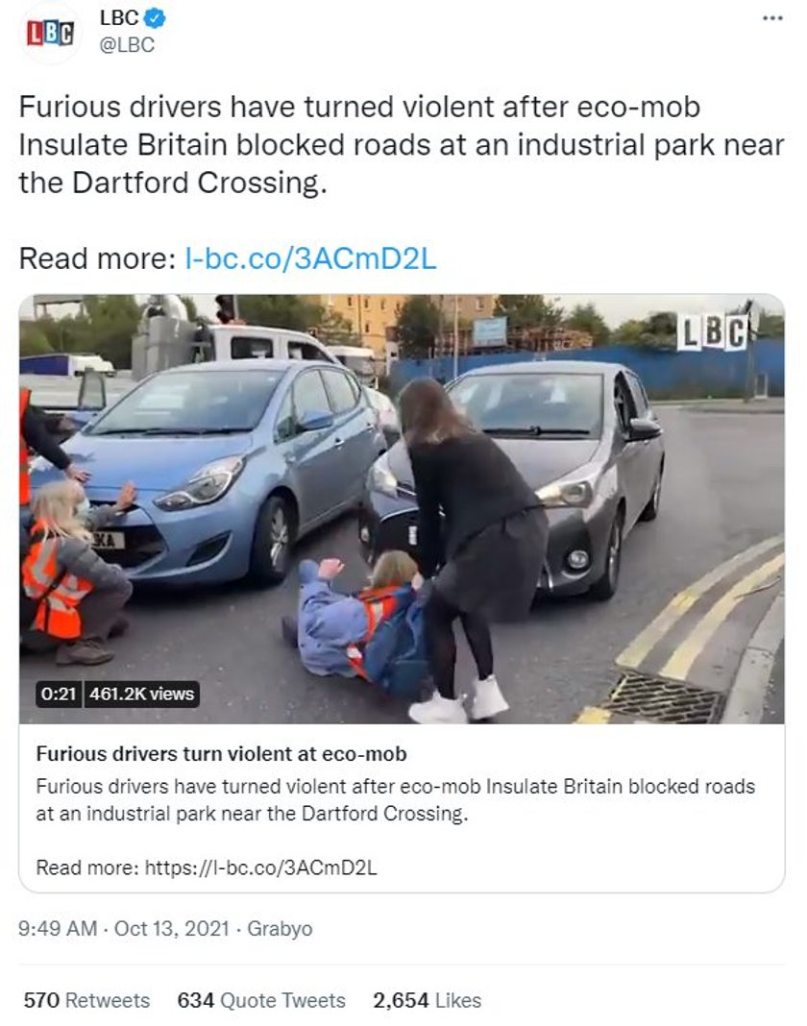Open the @LBC handle profile
Image resolution: width=807 pixels, height=1026 pixels.
pyautogui.click(x=127, y=45)
